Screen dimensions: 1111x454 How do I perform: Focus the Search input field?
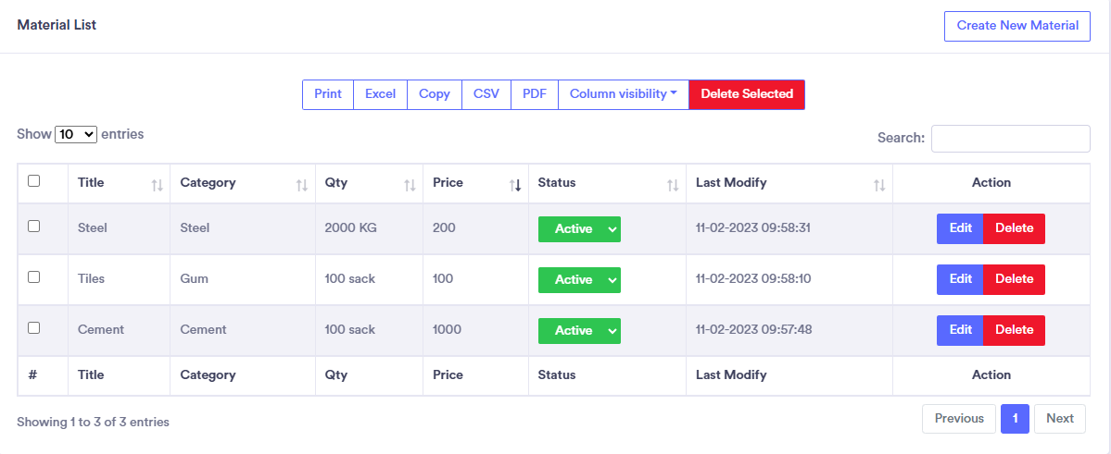point(1010,139)
